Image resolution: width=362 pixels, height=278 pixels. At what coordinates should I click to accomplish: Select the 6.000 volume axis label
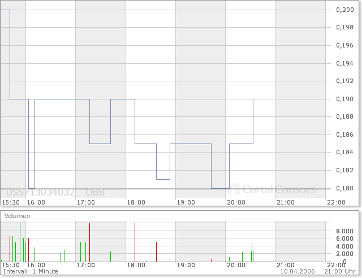[x=344, y=239]
